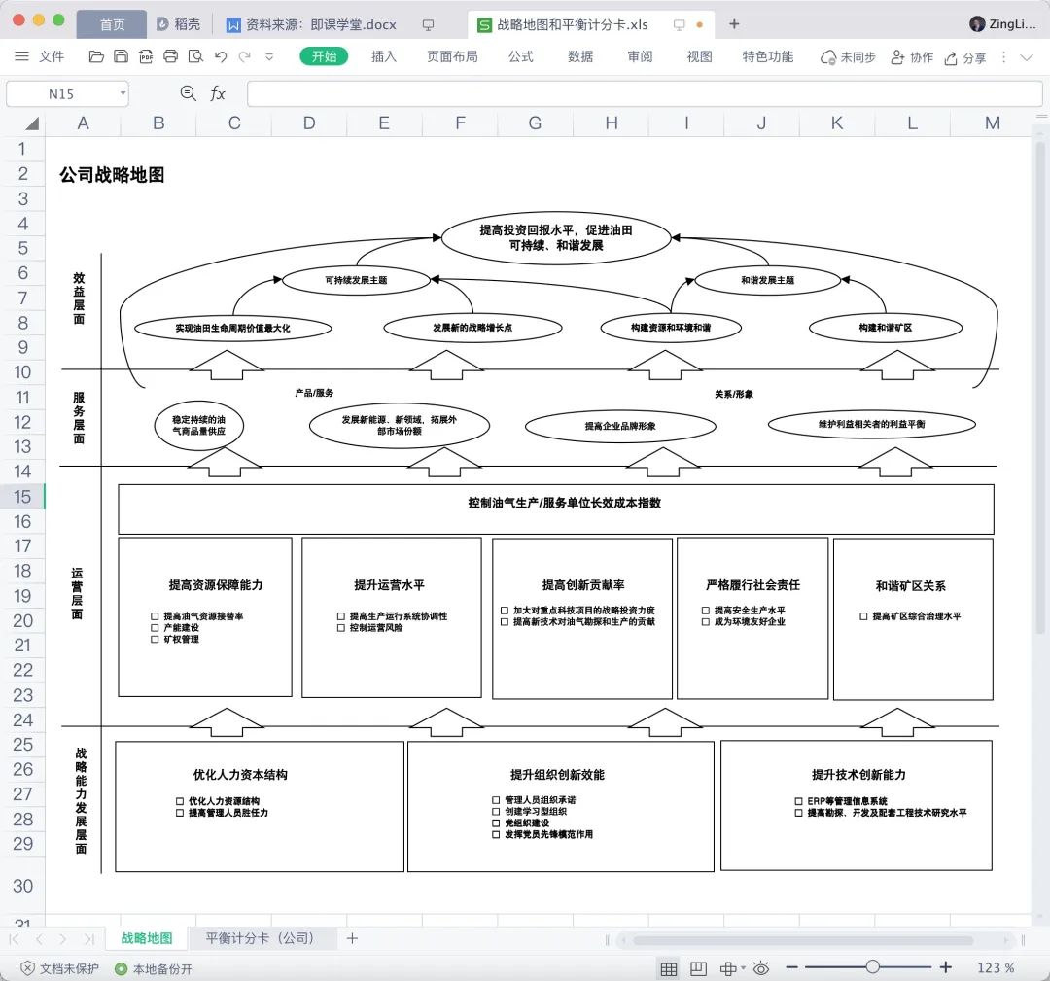Click the 协作 collaborate button
The height and width of the screenshot is (981, 1050).
pyautogui.click(x=913, y=57)
